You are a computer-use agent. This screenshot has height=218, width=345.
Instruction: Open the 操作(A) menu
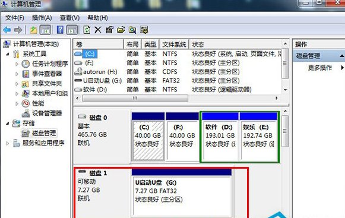click(x=42, y=18)
